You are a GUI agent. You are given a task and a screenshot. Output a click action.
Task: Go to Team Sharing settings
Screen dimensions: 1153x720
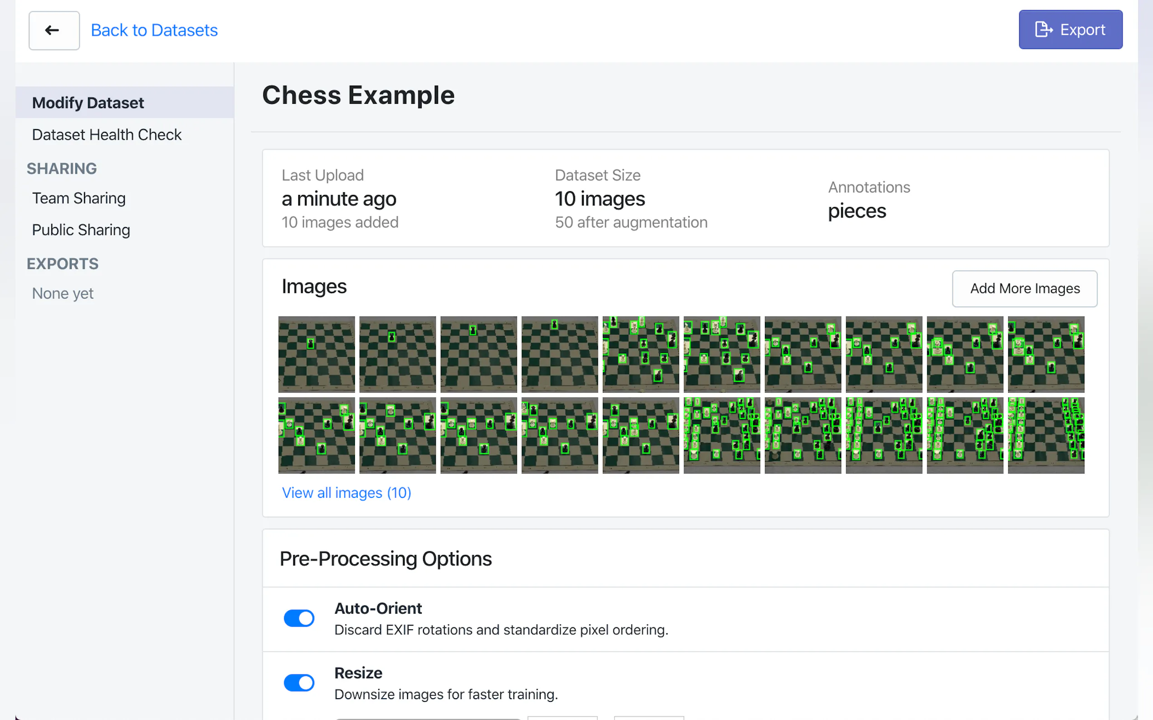79,198
